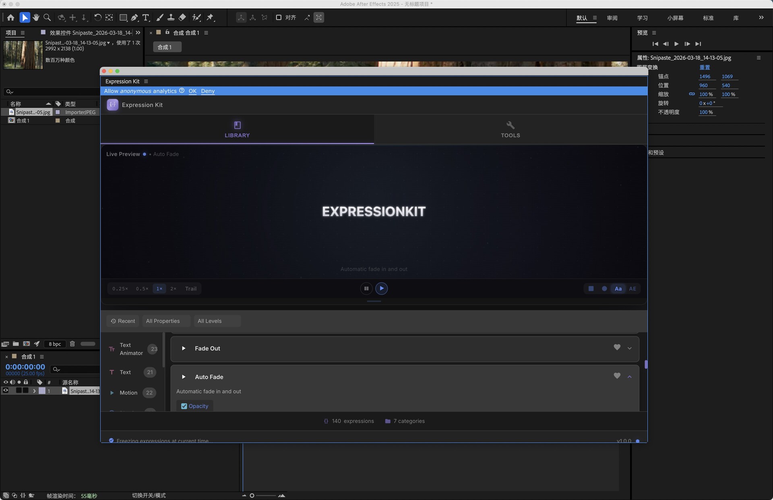Expand the Fade Out expression chevron

pos(630,348)
